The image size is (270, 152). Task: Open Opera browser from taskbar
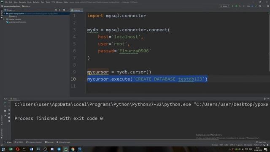[x=18, y=149]
